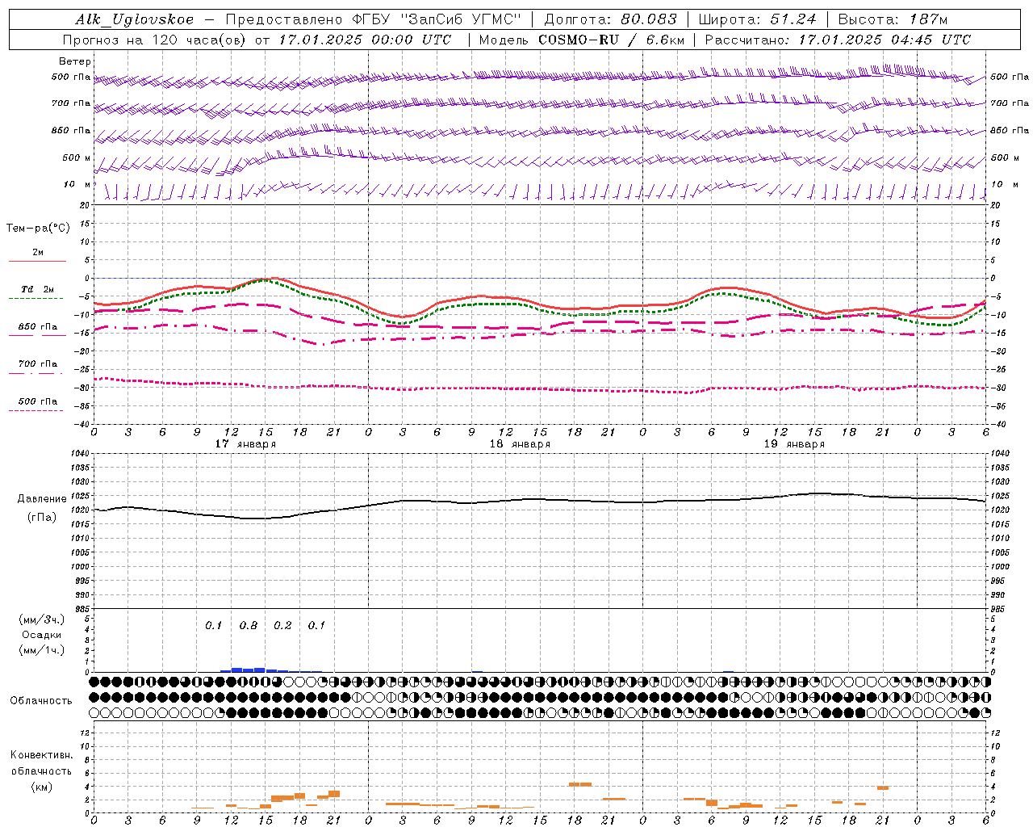
Task: Click the 500 м wind level label on left
Action: click(x=77, y=157)
